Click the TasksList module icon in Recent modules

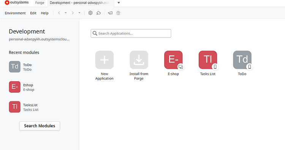click(15, 107)
